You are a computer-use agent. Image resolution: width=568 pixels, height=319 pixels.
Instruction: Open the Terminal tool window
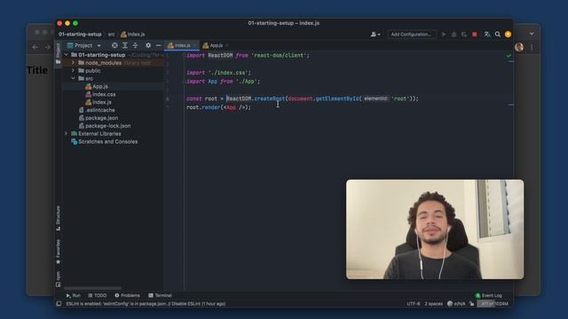tap(160, 295)
